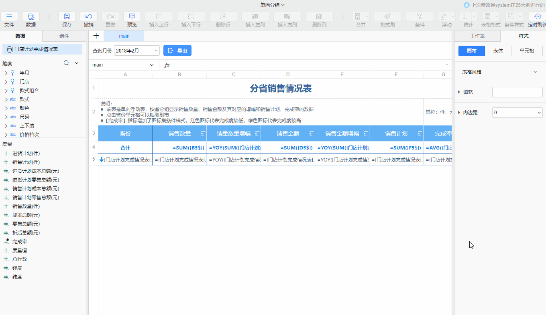
Task: Click the Undo (撤销) icon
Action: point(89,16)
